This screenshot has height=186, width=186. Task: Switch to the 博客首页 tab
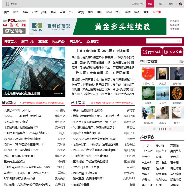[x=11, y=41]
